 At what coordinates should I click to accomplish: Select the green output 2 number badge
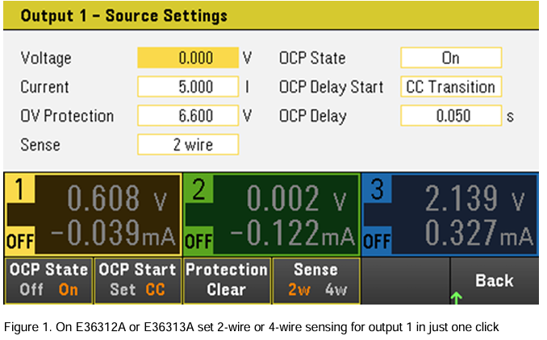point(198,189)
